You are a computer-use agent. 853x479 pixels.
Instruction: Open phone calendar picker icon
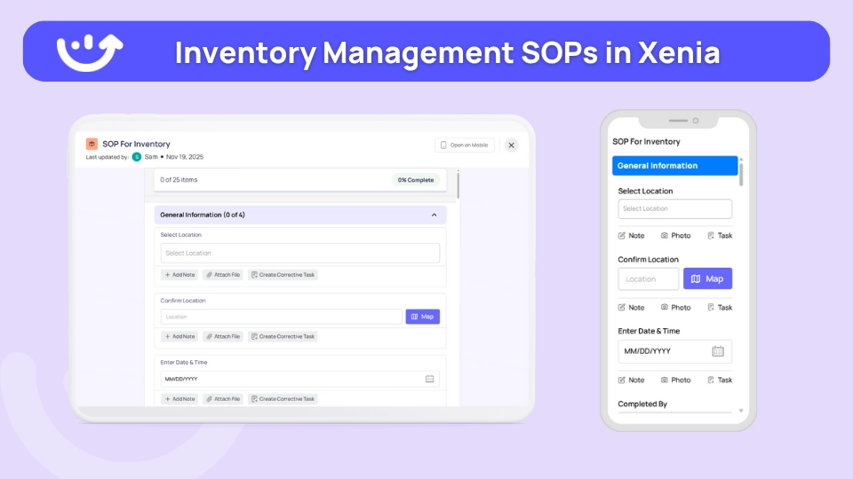pos(718,351)
